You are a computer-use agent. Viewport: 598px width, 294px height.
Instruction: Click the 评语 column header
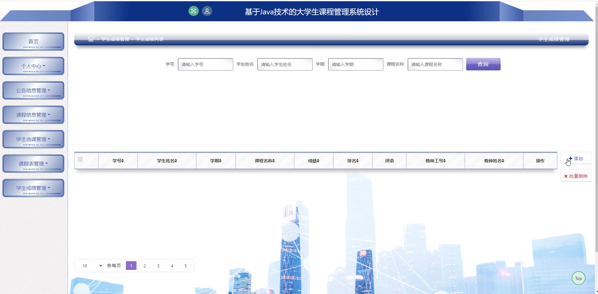[389, 161]
